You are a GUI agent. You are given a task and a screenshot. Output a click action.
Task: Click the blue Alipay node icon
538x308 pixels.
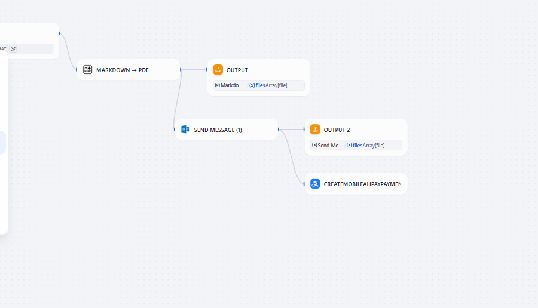315,184
